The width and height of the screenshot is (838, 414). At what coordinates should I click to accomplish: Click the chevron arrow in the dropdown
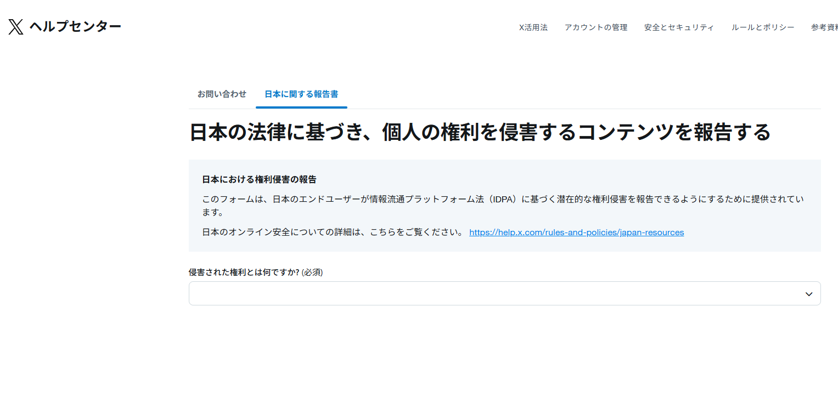(808, 294)
